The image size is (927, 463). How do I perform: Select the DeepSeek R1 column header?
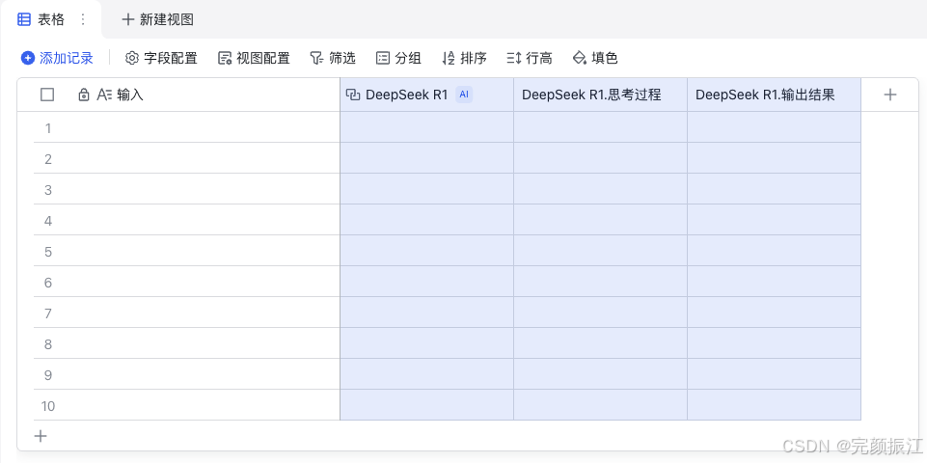tap(427, 95)
